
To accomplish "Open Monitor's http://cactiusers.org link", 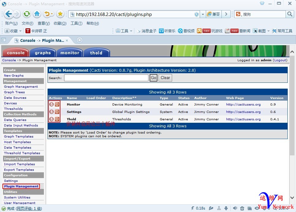I will click(x=243, y=104).
